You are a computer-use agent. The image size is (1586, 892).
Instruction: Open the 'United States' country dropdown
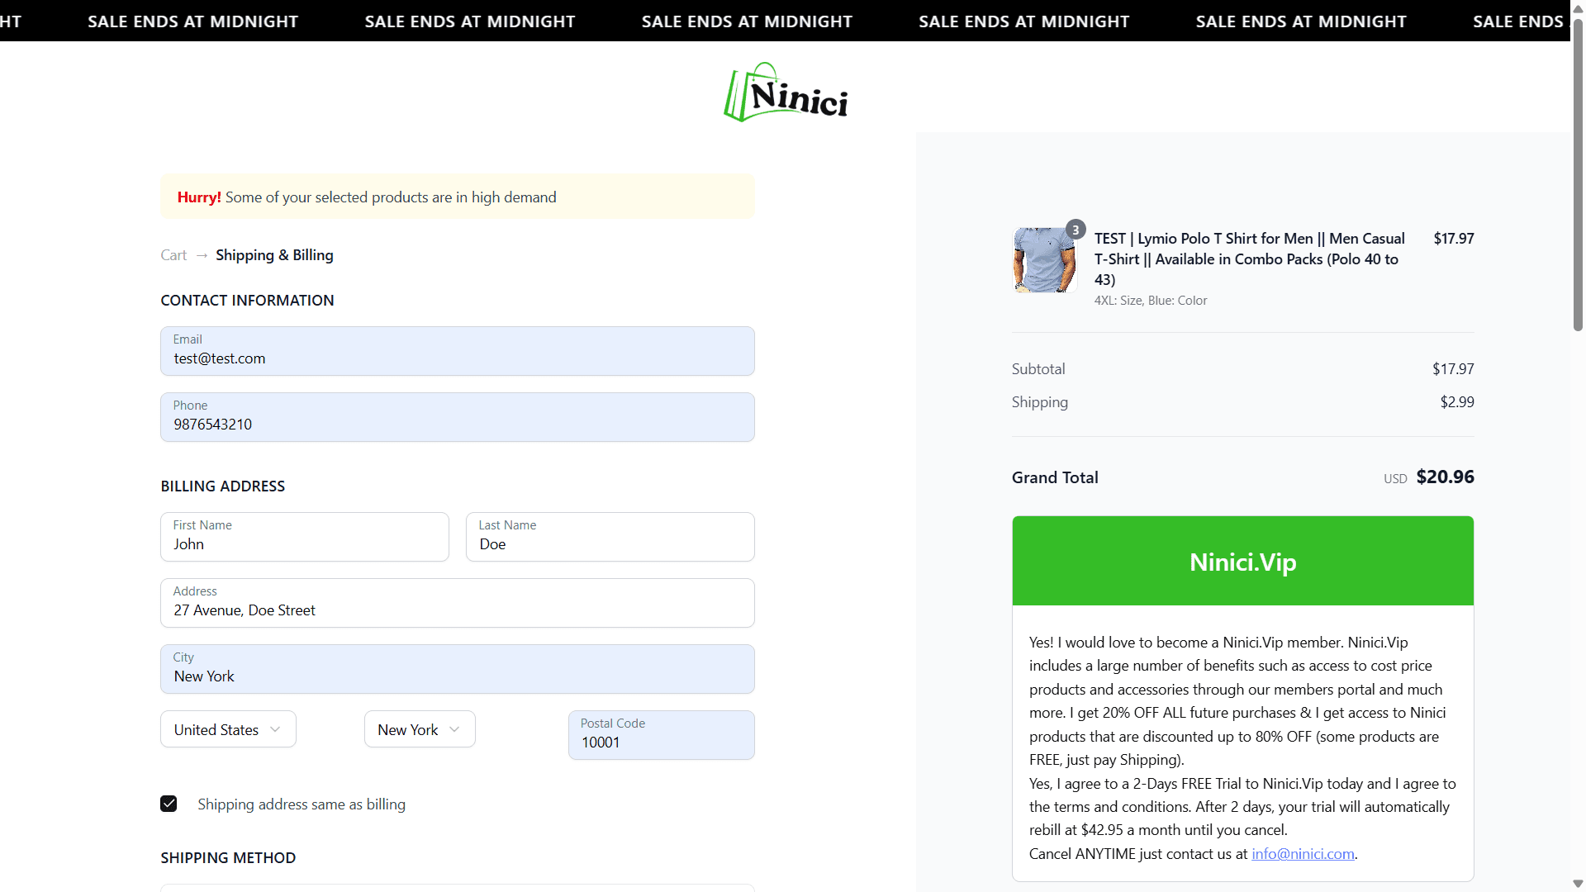(227, 728)
